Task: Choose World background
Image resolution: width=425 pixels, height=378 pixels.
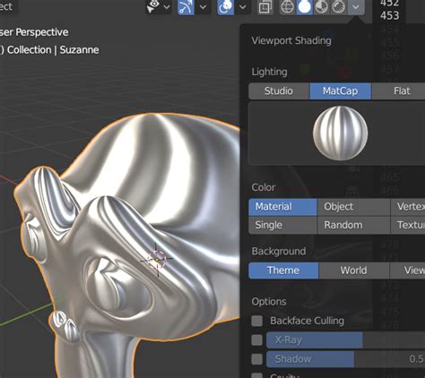Action: pos(354,271)
